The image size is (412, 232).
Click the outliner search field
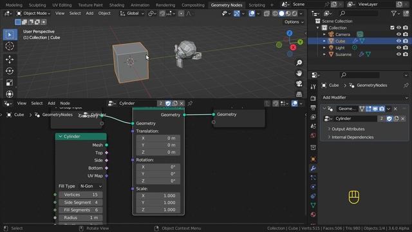[359, 13]
